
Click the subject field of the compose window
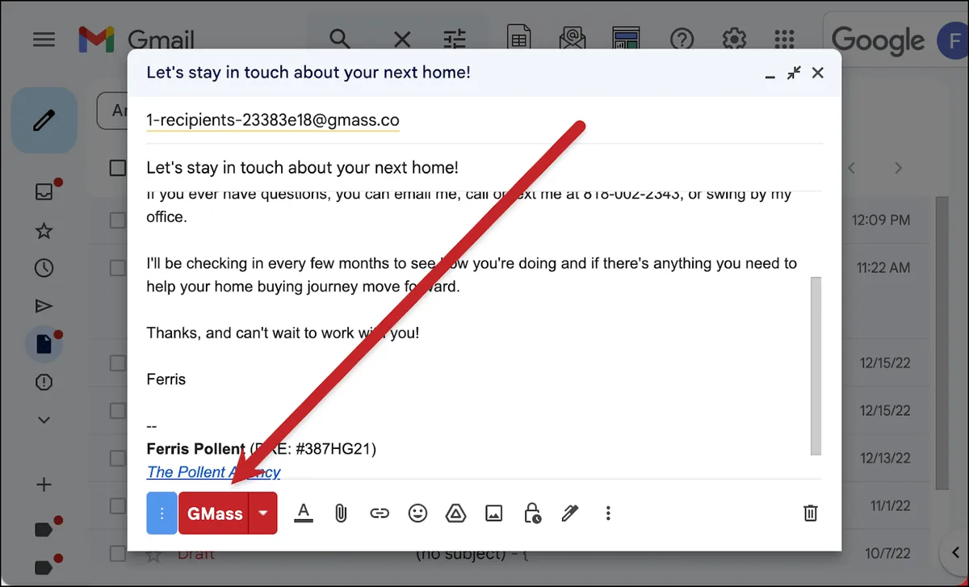click(x=484, y=168)
